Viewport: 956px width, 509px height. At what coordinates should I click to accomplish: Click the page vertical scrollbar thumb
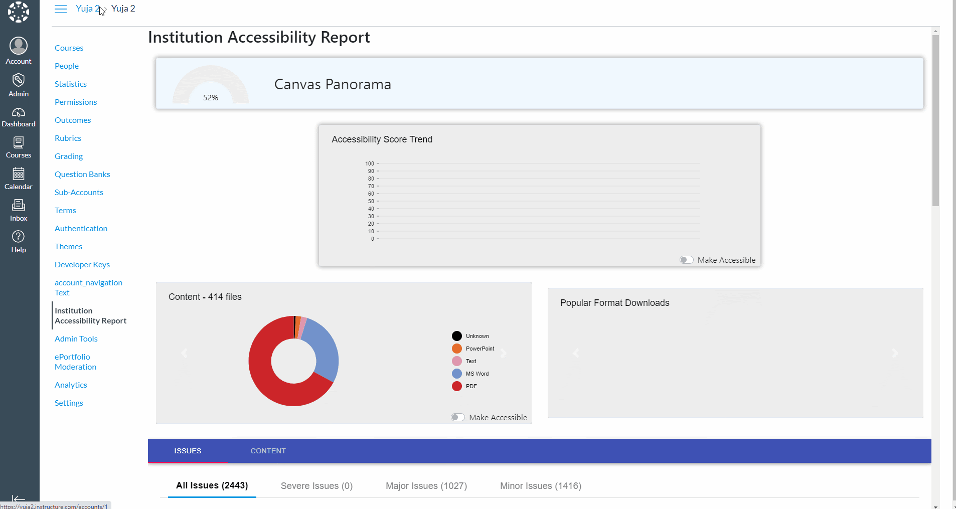935,120
